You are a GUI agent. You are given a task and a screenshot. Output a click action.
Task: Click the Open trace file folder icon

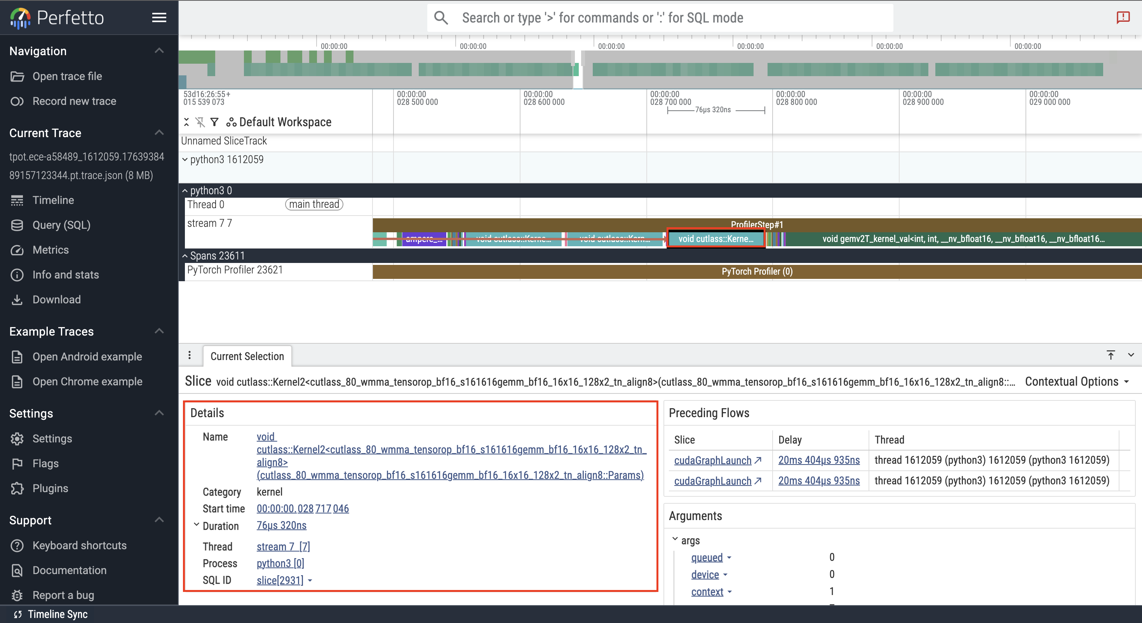17,76
